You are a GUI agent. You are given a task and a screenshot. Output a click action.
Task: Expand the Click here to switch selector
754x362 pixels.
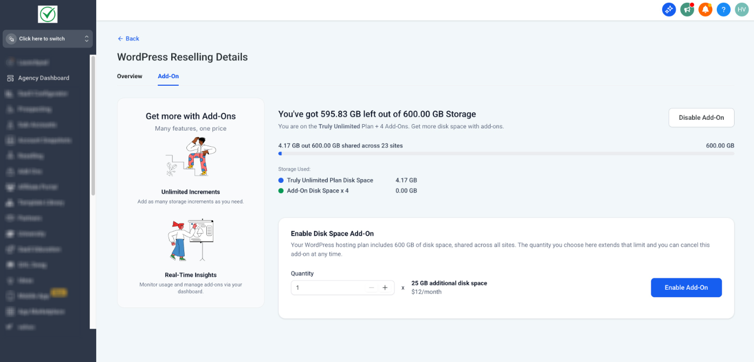[x=48, y=39]
